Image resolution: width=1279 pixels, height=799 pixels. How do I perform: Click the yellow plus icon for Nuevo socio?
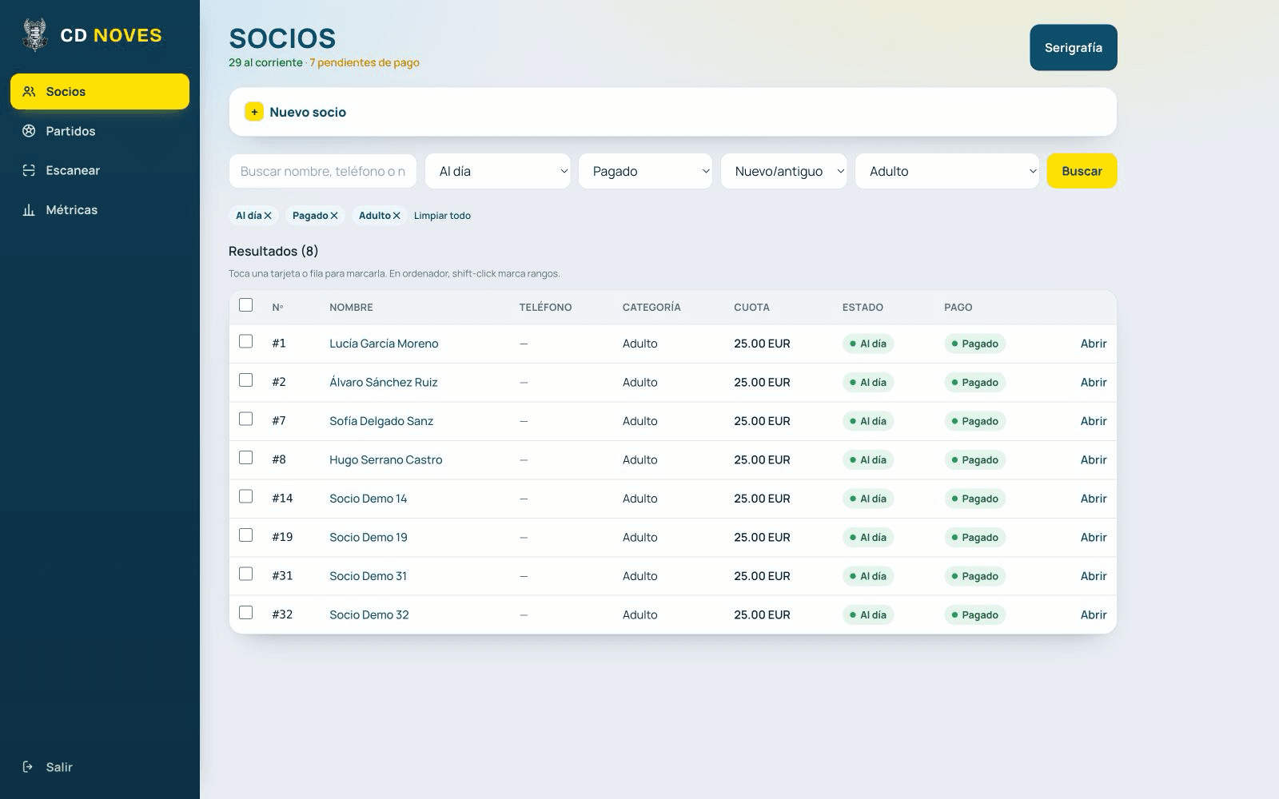tap(254, 112)
